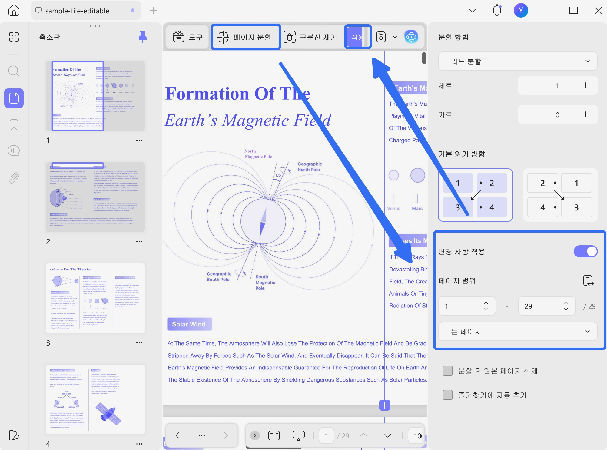Toggle the 변경 사항 적용 switch
The height and width of the screenshot is (450, 607).
[x=585, y=251]
